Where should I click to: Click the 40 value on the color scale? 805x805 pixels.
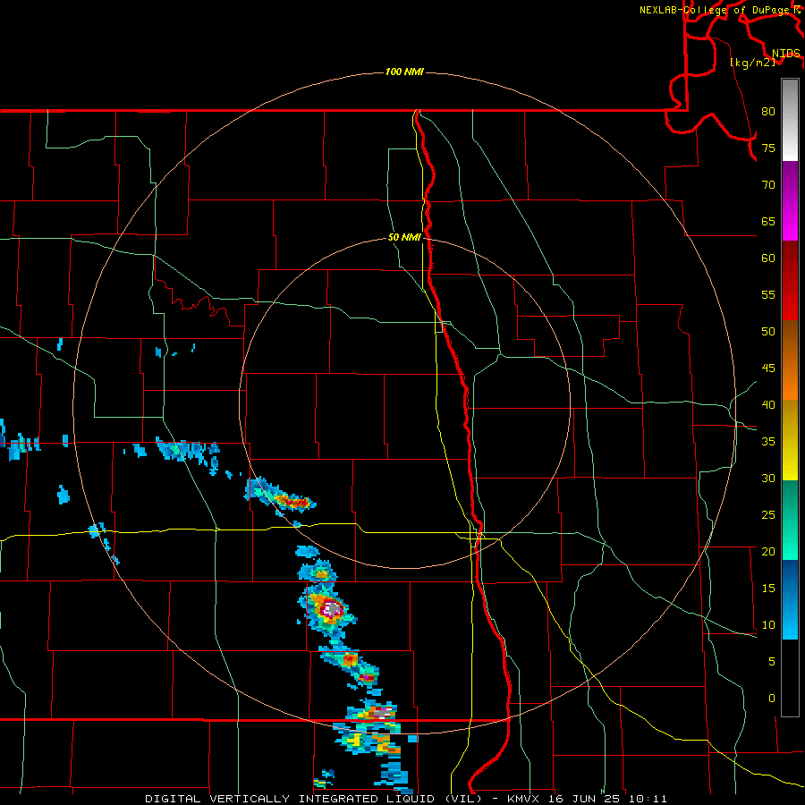tap(768, 405)
